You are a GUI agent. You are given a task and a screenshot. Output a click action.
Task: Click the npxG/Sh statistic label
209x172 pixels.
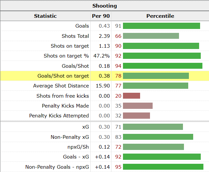[77, 147]
